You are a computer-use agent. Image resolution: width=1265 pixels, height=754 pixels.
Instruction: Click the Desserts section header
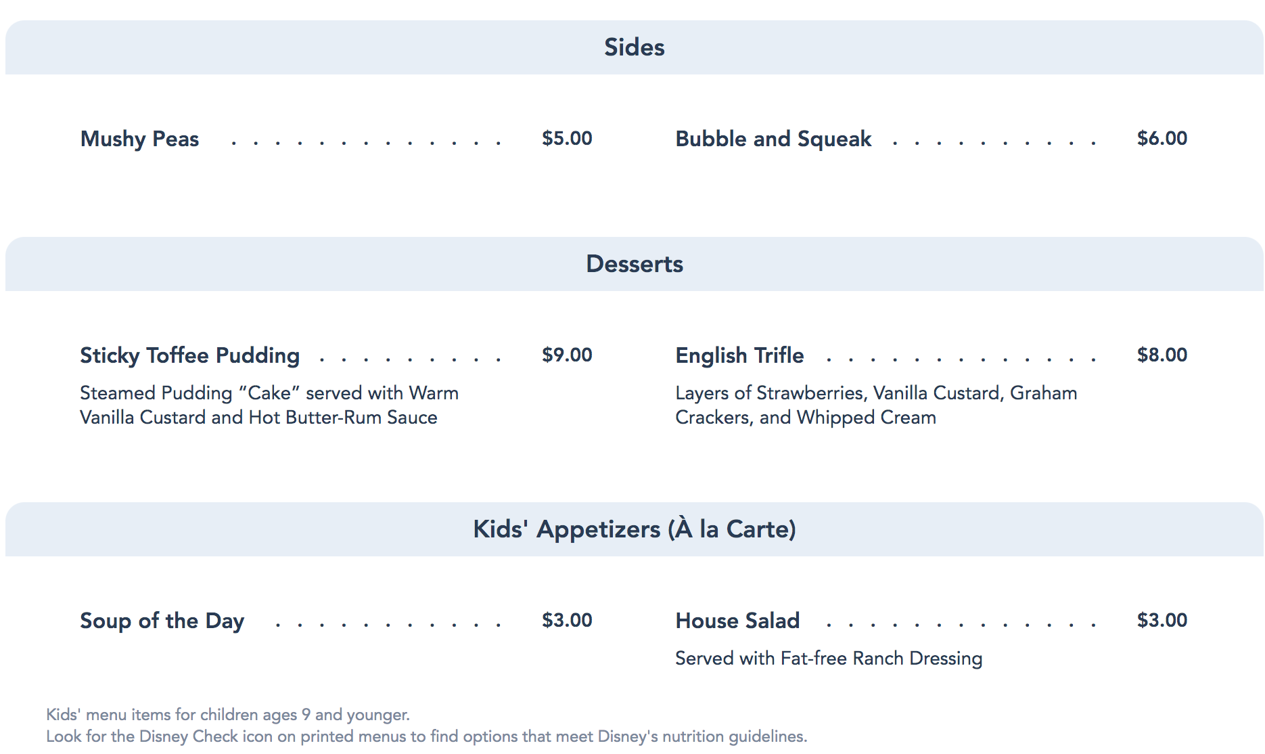(634, 264)
